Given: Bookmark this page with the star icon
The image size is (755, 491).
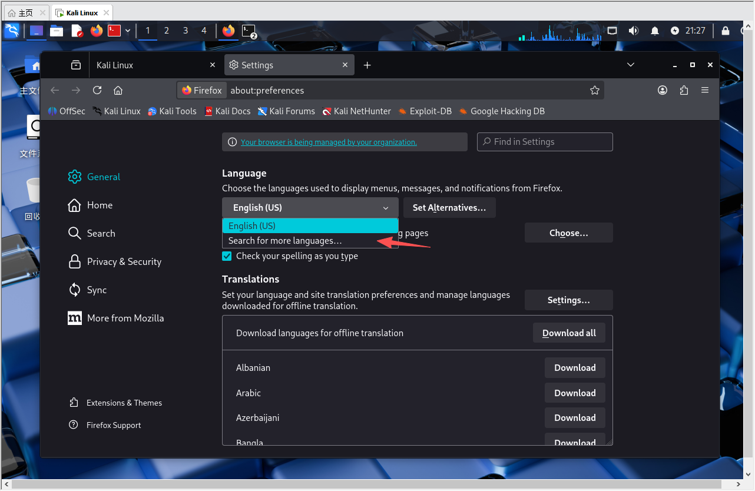Looking at the screenshot, I should 595,90.
